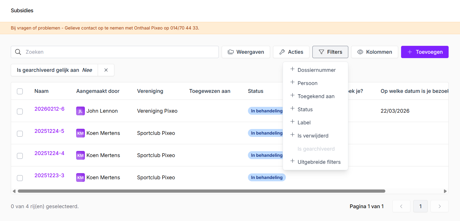This screenshot has height=221, width=460.
Task: Click plus icon next to Dossiernummer filter
Action: pyautogui.click(x=292, y=69)
